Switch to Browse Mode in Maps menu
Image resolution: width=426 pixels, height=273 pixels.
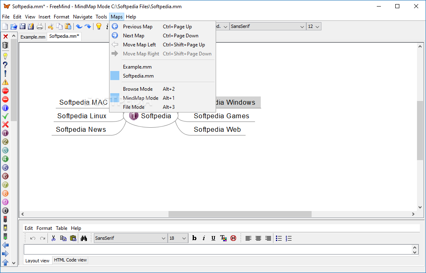[x=162, y=89]
